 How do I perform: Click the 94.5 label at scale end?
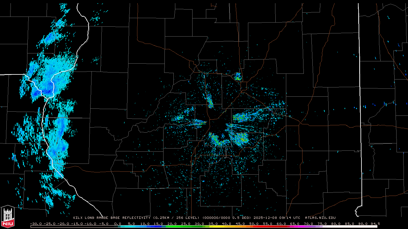tap(375, 224)
